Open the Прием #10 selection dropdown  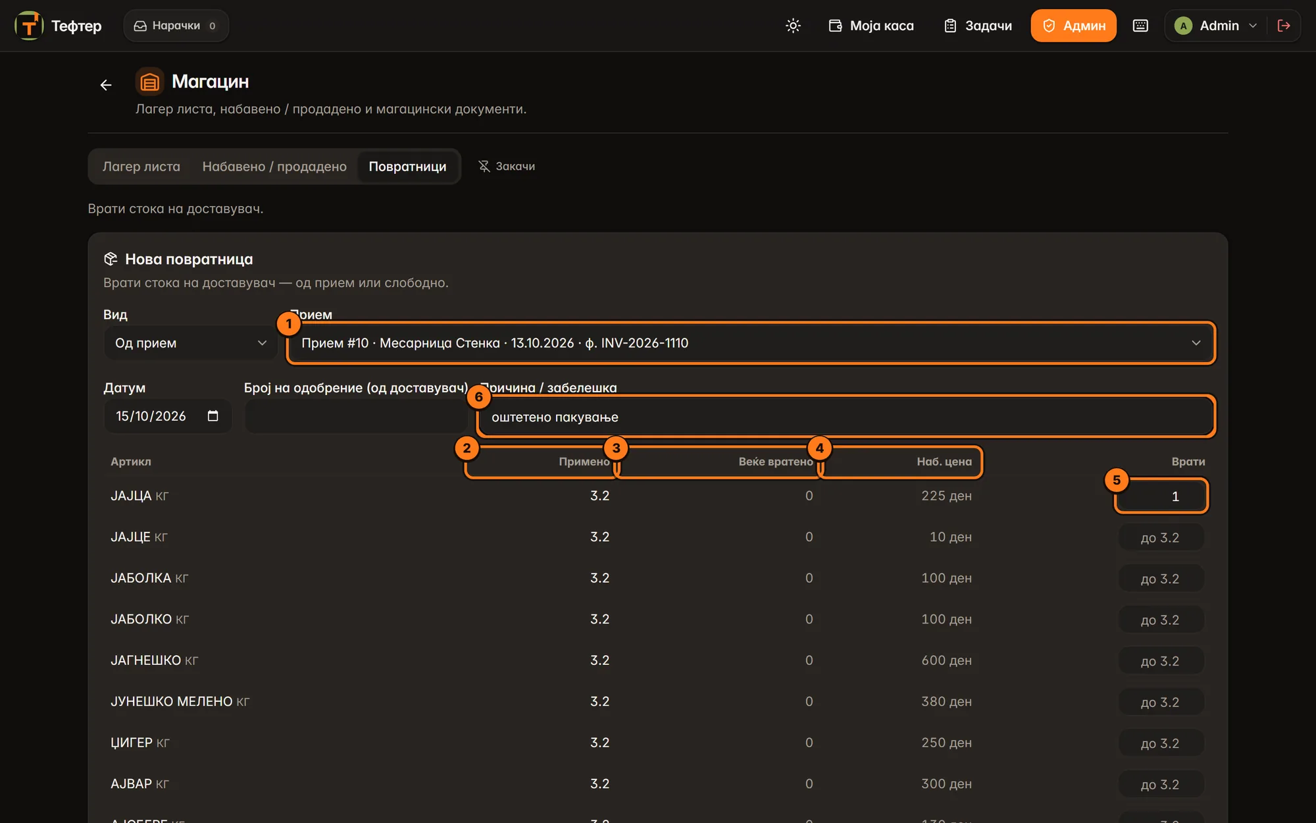(751, 342)
